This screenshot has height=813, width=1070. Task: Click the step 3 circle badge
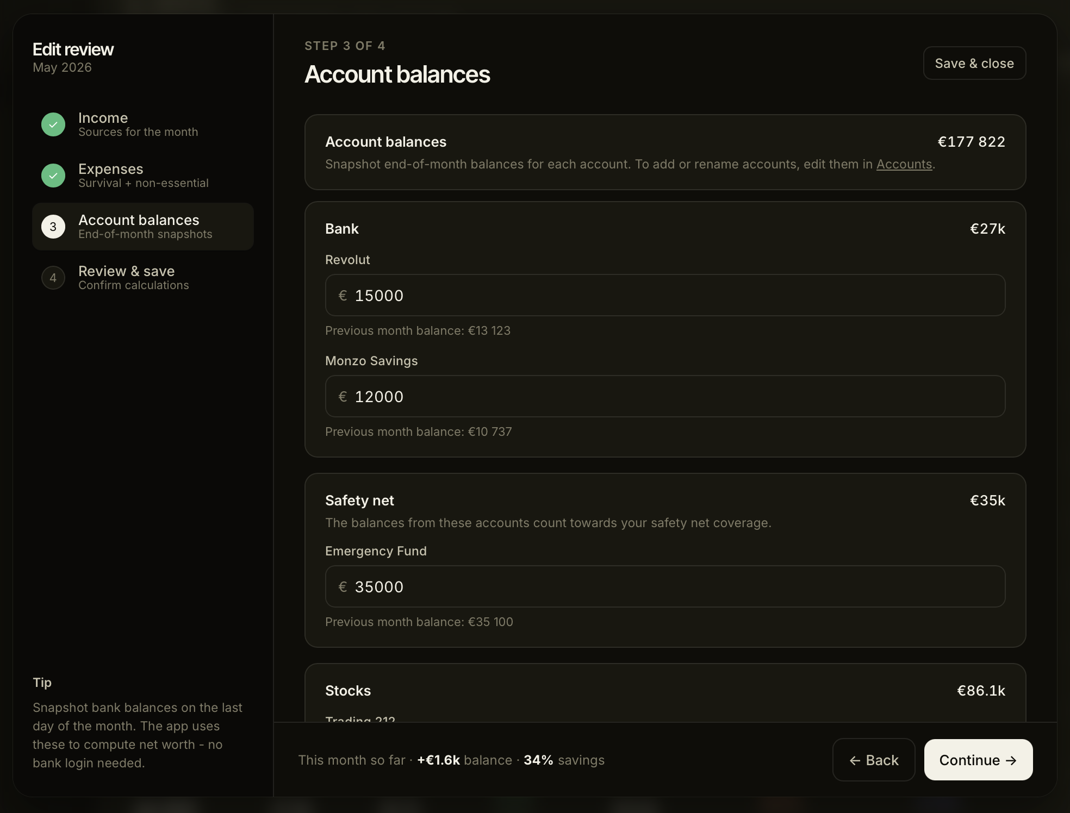click(53, 227)
